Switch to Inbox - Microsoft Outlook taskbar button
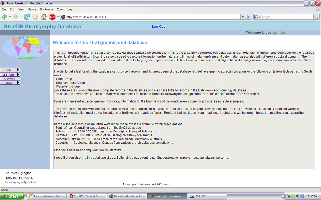This screenshot has width=321, height=200. coord(47,196)
